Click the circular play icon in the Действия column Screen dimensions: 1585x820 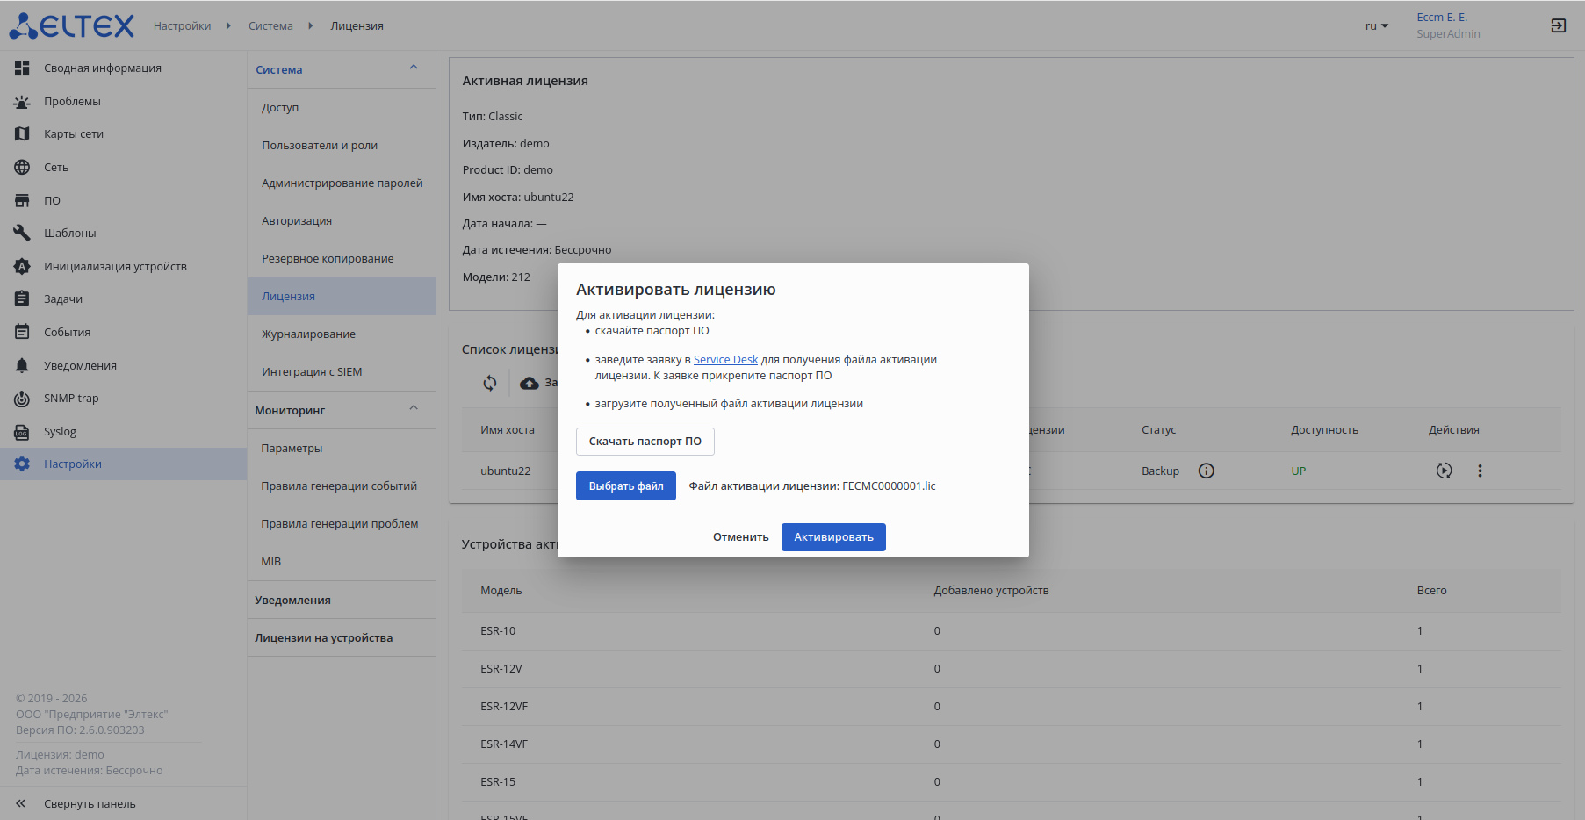pyautogui.click(x=1444, y=471)
